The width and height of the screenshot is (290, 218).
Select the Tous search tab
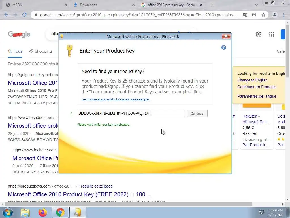pyautogui.click(x=15, y=51)
